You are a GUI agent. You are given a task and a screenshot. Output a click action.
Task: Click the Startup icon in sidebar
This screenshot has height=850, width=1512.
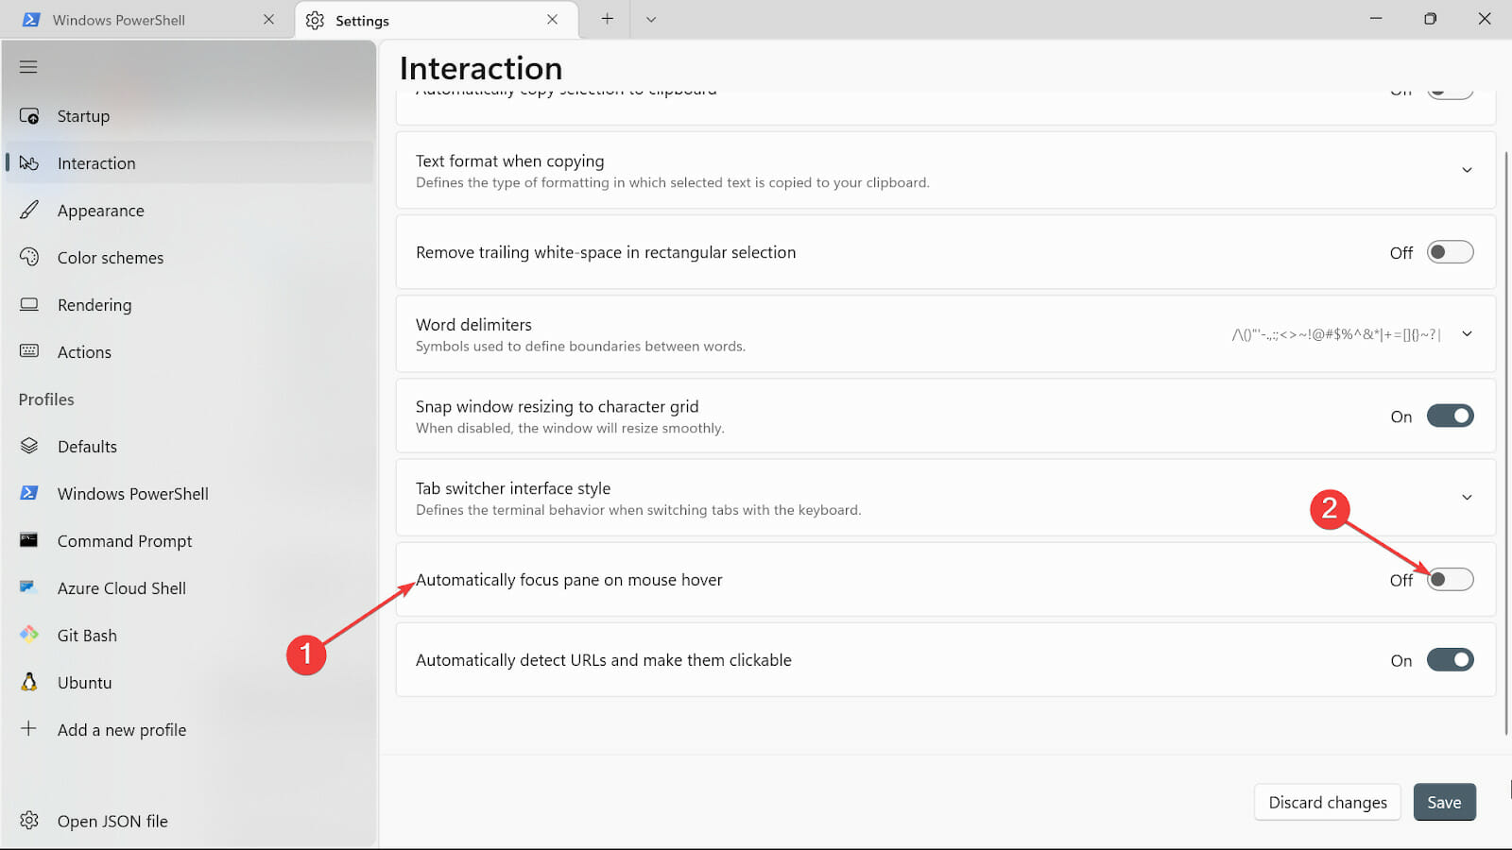(29, 116)
